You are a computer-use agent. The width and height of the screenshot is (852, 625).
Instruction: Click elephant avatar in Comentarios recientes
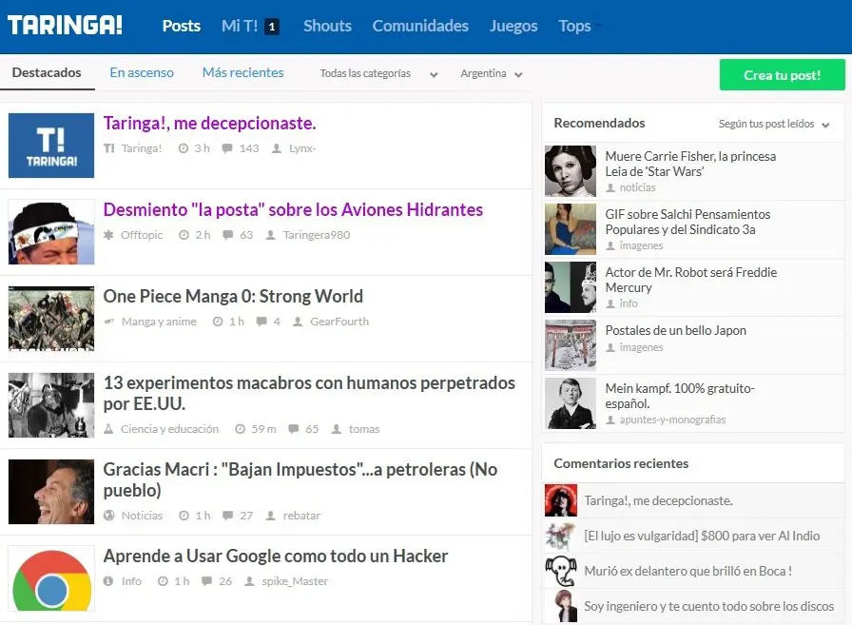pyautogui.click(x=561, y=571)
